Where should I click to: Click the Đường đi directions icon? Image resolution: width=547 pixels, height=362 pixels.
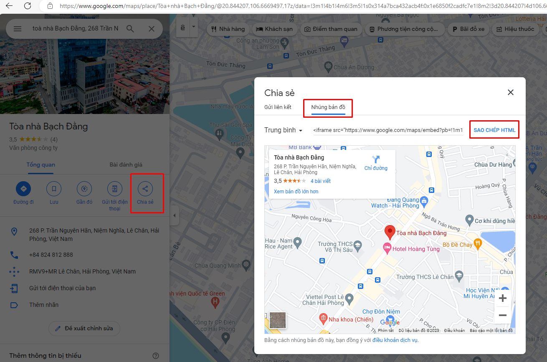[x=23, y=189]
